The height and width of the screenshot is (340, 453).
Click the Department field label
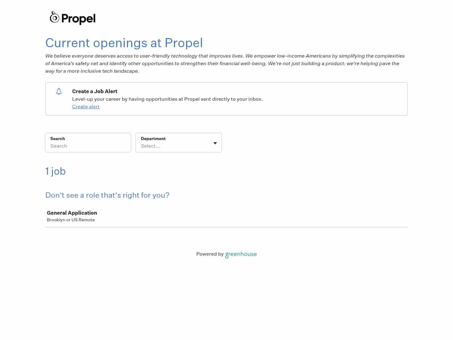[x=153, y=139]
